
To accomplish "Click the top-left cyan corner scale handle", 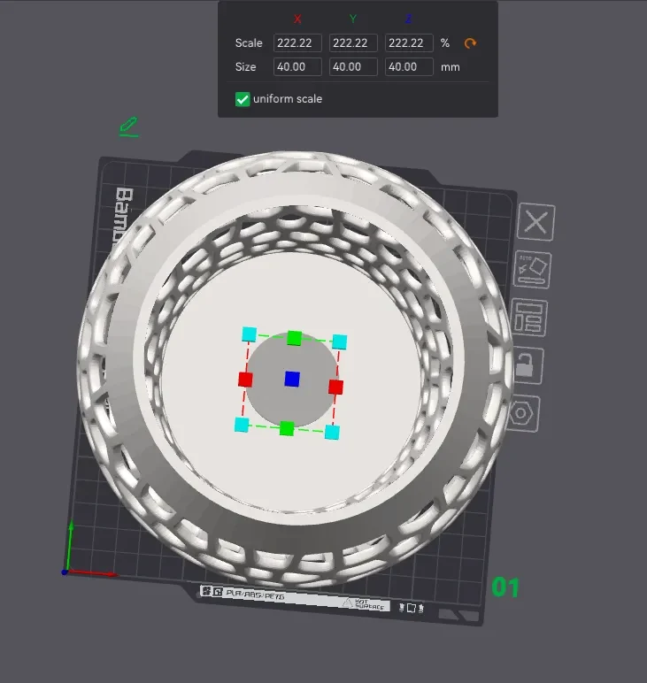I will pyautogui.click(x=250, y=334).
